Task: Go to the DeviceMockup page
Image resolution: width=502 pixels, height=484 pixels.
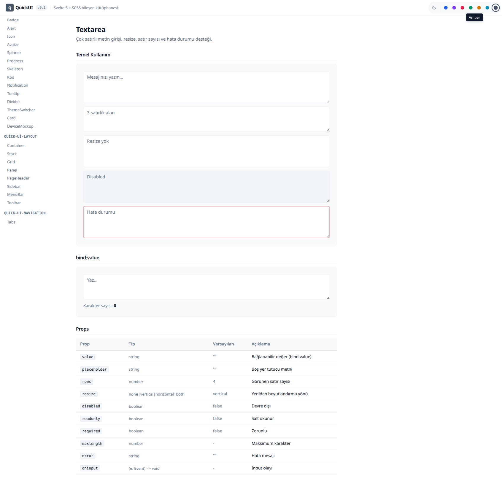Action: click(20, 126)
